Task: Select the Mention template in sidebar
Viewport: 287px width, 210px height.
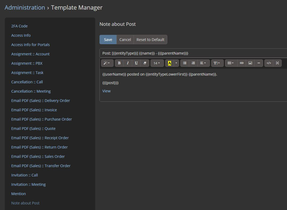Action: coord(18,194)
